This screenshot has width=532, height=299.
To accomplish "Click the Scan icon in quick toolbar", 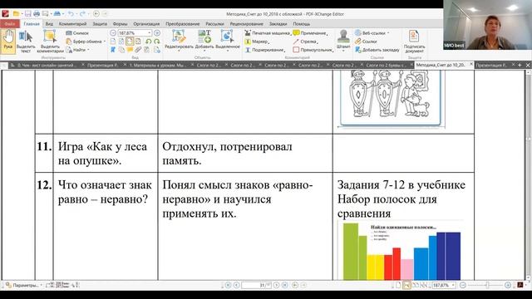I will [45, 14].
